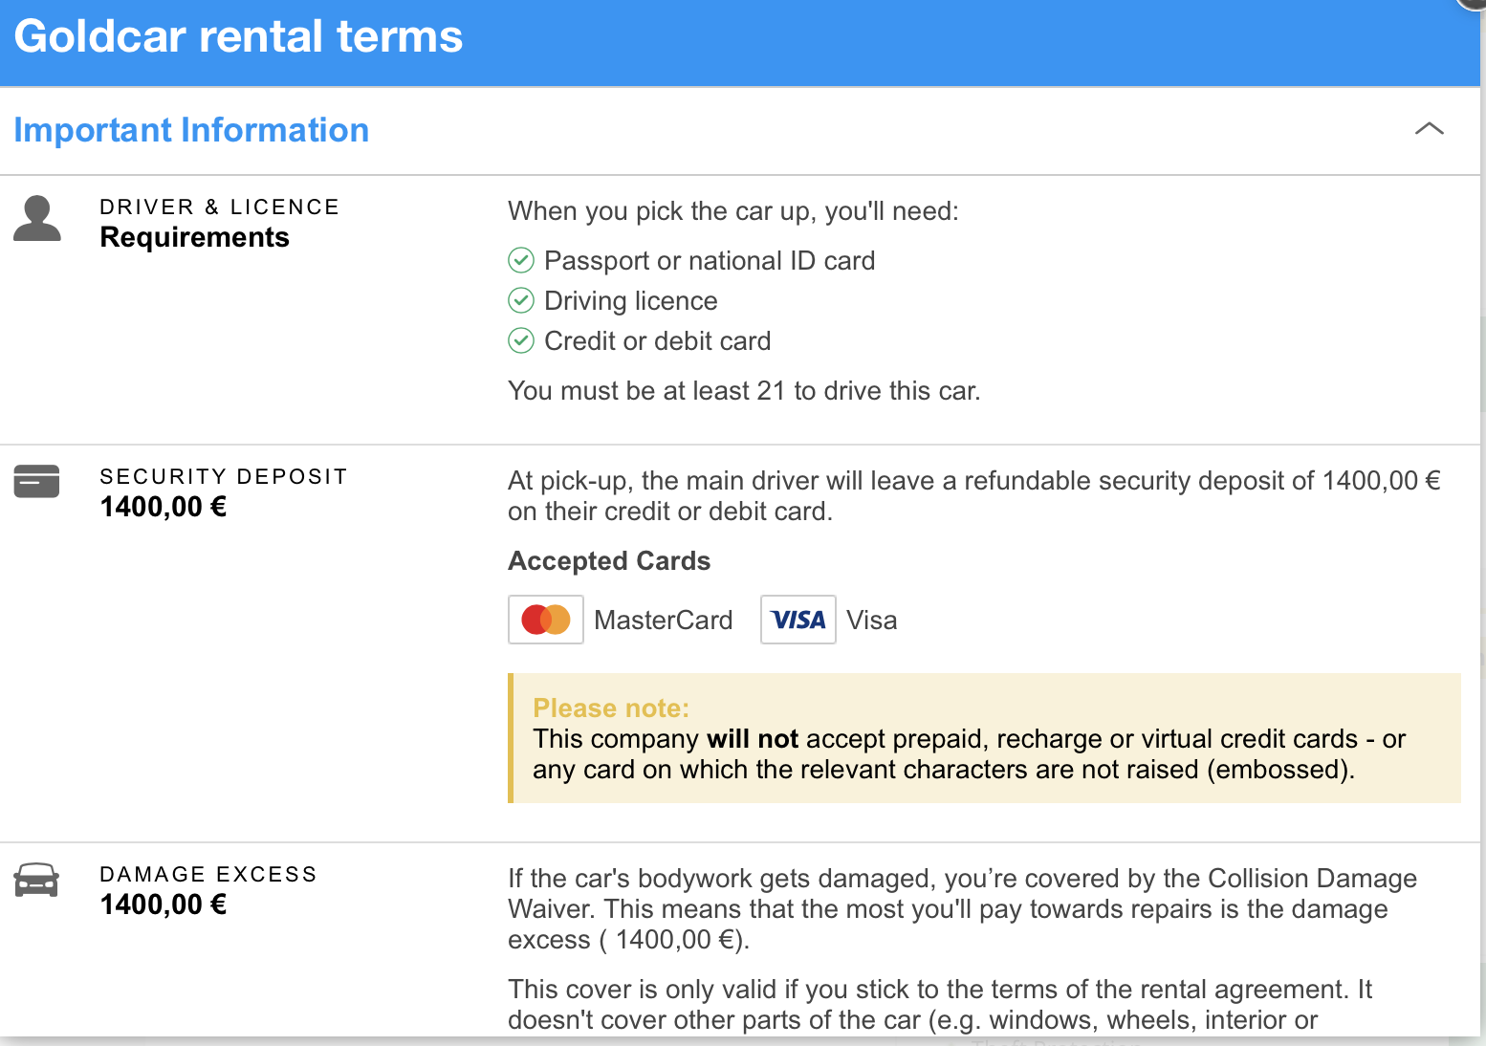Click the Credit or debit card checkmark
The image size is (1486, 1046).
tap(521, 340)
